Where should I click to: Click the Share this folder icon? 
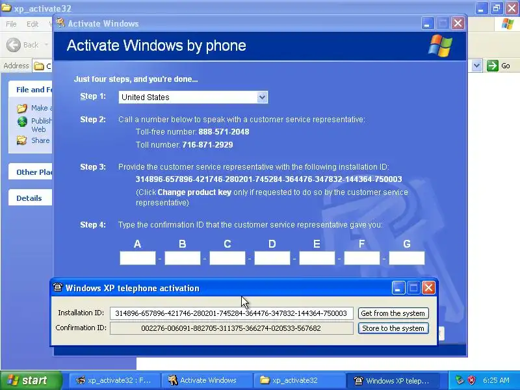click(x=22, y=140)
